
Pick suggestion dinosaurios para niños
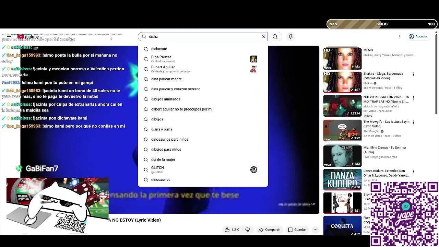[x=203, y=139]
